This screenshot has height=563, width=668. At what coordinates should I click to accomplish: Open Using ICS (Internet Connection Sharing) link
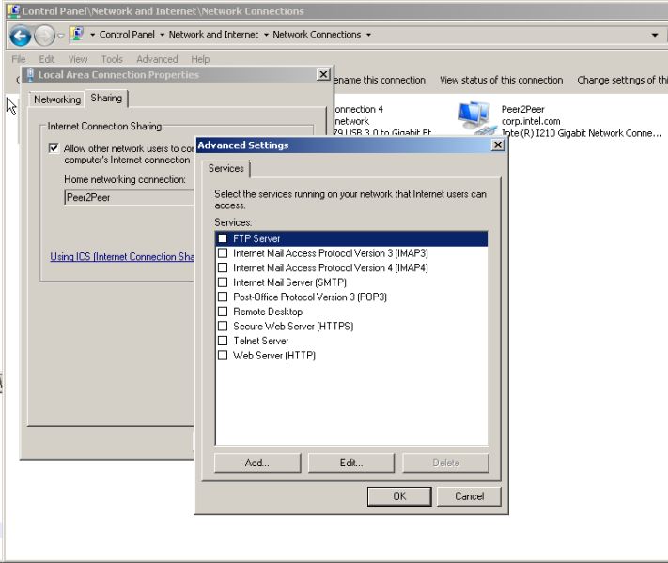point(122,256)
